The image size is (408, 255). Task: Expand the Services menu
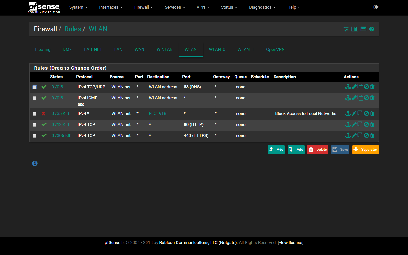175,7
